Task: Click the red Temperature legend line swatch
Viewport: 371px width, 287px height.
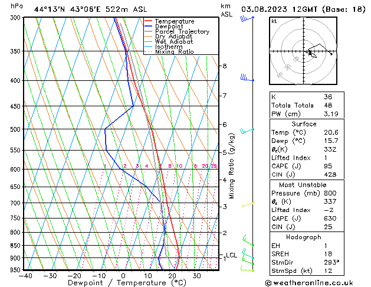Action: [148, 21]
